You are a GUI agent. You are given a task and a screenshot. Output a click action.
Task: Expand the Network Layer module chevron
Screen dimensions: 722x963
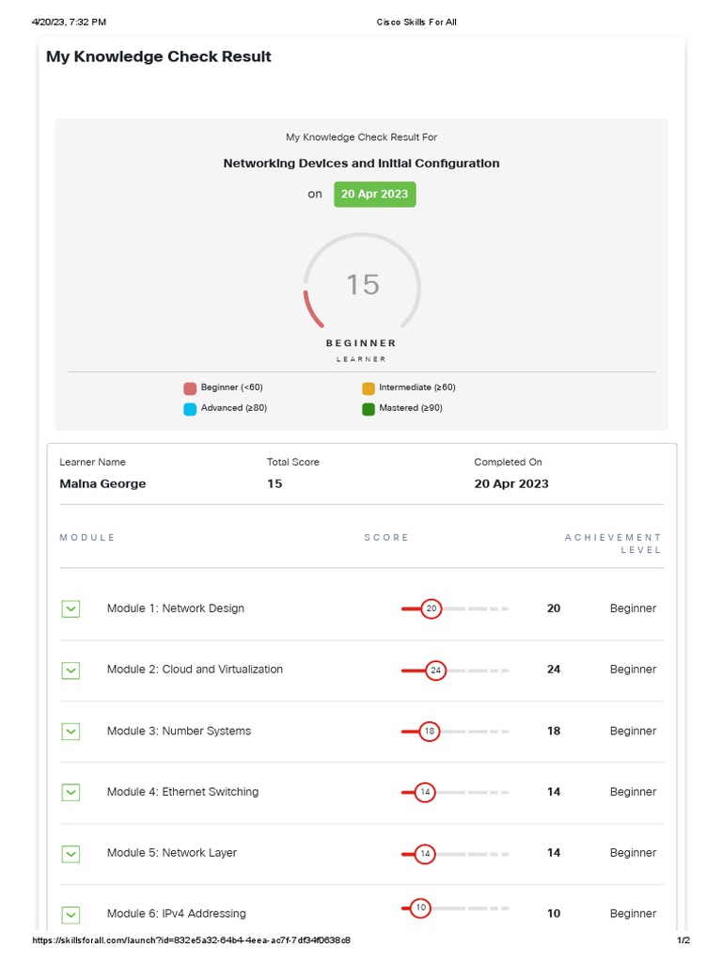pyautogui.click(x=71, y=854)
